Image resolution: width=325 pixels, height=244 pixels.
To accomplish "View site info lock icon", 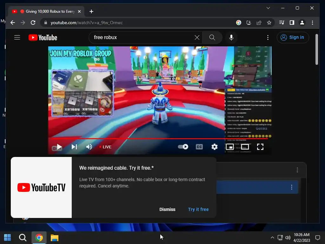I will click(x=46, y=23).
